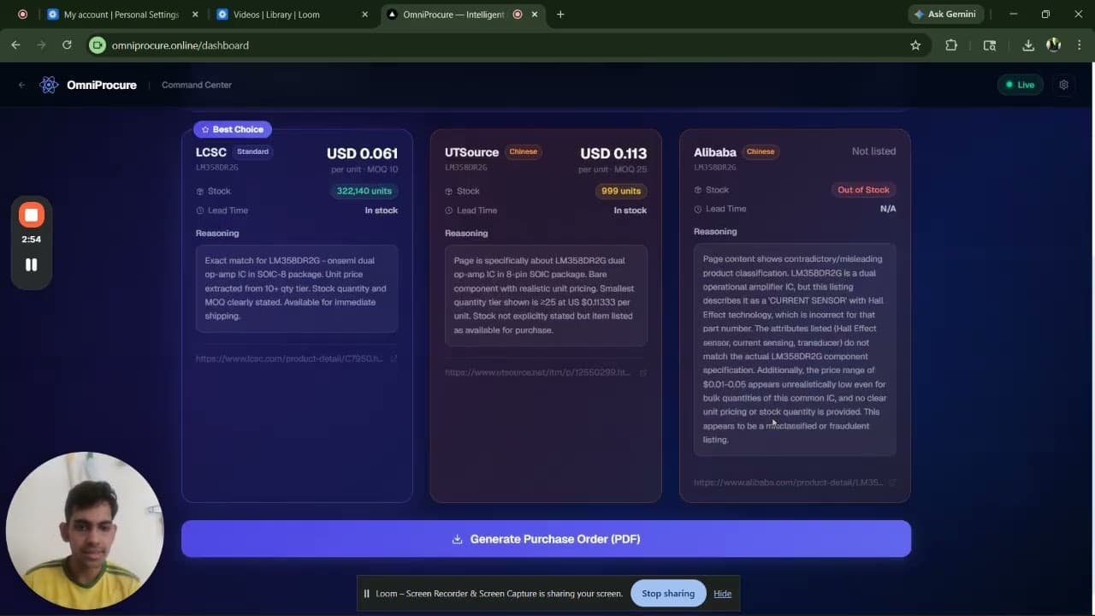
Task: Click the Alibaba Chinese tag
Action: coord(760,151)
